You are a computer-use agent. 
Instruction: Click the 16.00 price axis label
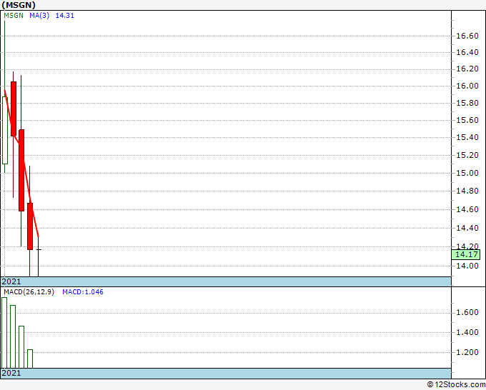[x=467, y=86]
